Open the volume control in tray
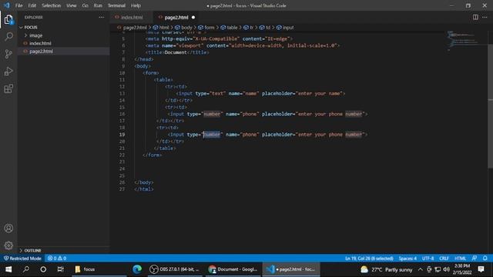The height and width of the screenshot is (277, 493). [446, 269]
